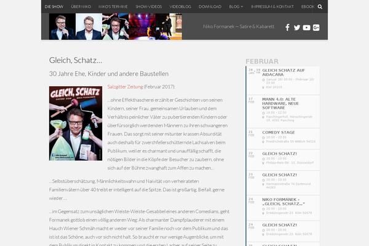Click location pin icon beside Friedrichstraße
Viewport: 369px width, 246px height.
click(263, 141)
